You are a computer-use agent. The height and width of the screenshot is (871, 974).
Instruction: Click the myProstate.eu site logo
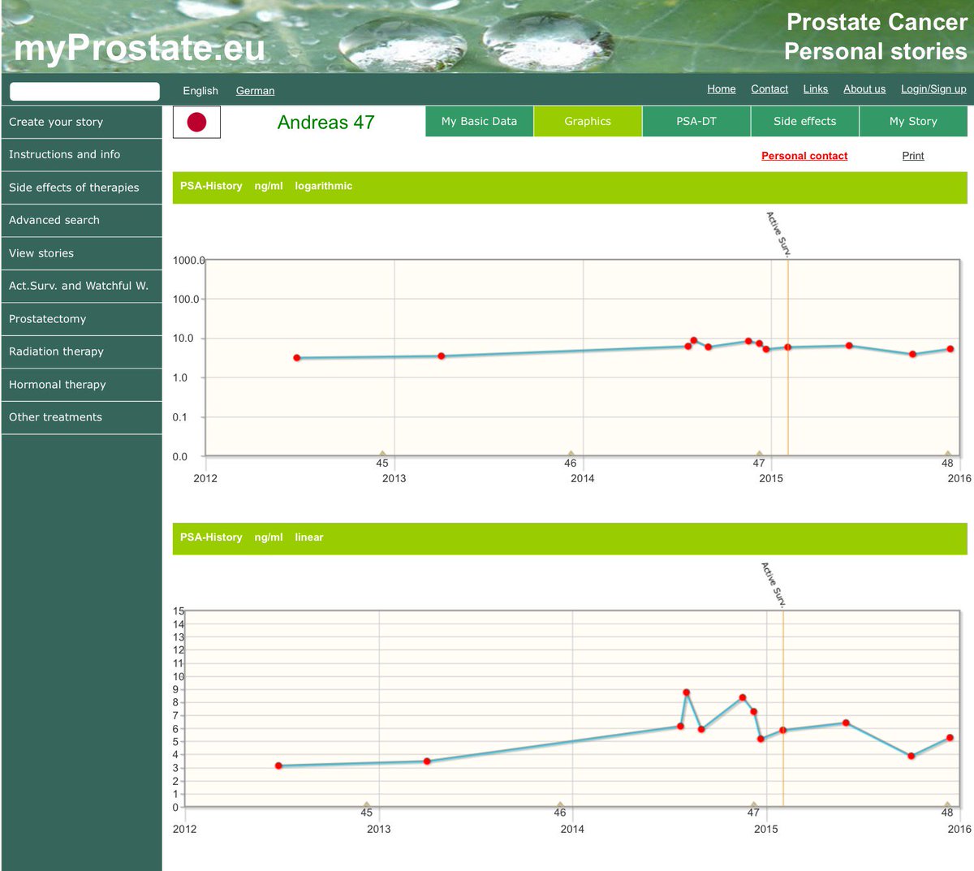(140, 48)
